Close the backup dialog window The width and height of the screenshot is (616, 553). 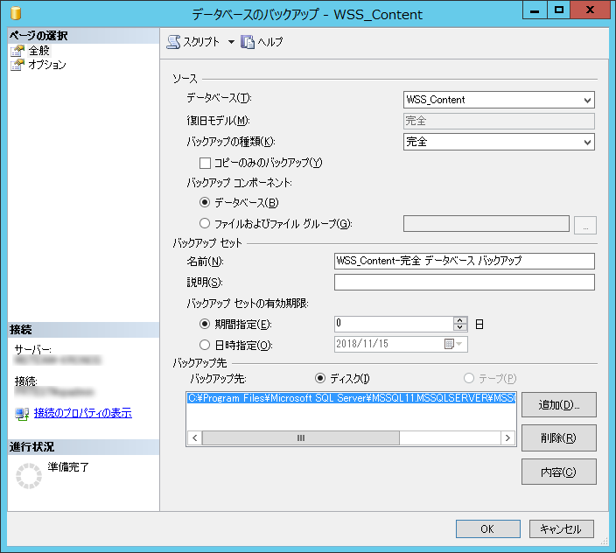[x=590, y=10]
